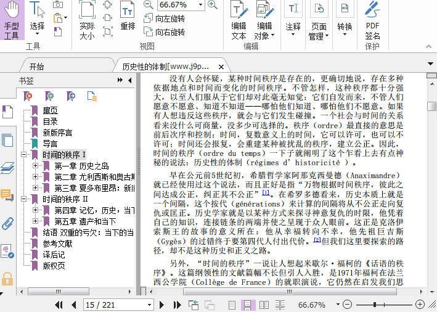Switch to the 历史性的体制 document tab

tap(165, 67)
